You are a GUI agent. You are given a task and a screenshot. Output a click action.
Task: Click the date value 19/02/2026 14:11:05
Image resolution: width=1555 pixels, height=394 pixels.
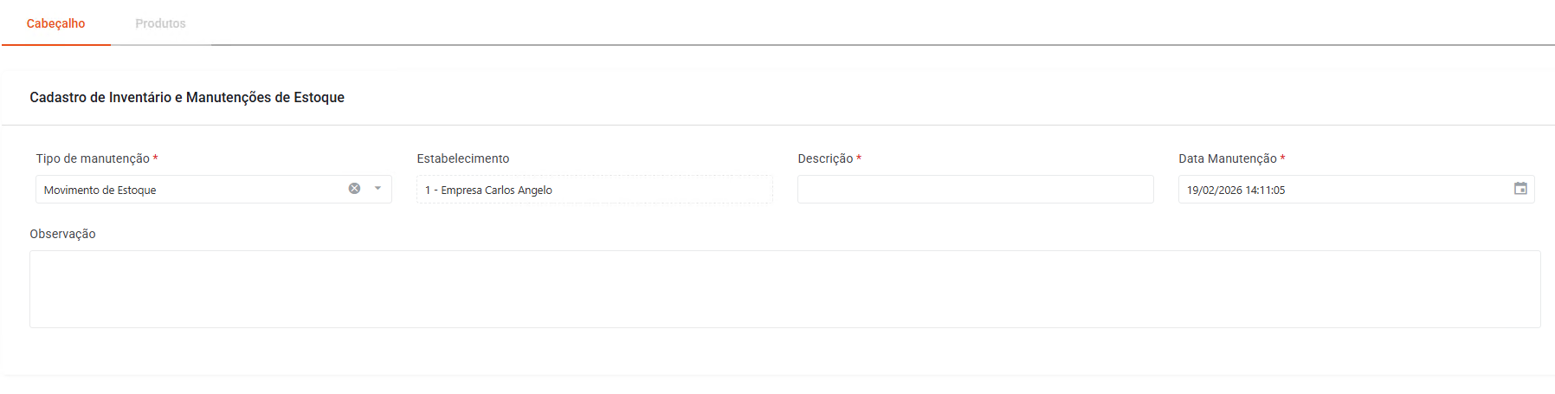click(1236, 191)
